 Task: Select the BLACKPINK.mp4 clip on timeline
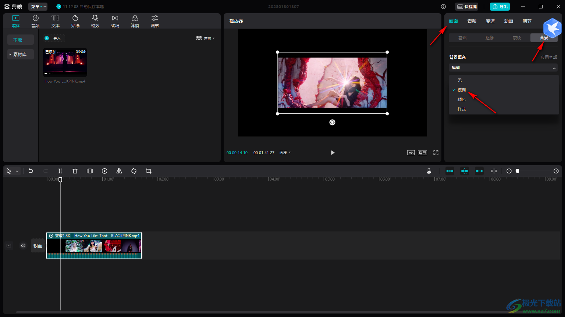94,245
